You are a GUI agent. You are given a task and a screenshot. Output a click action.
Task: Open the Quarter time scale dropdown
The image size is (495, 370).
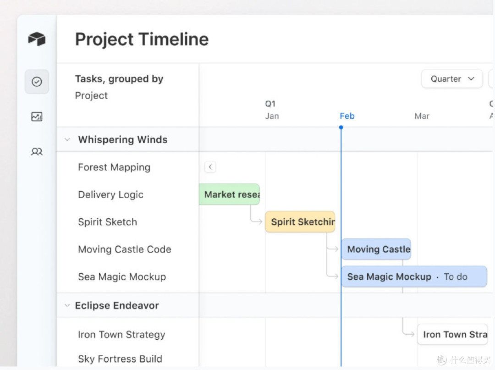452,78
